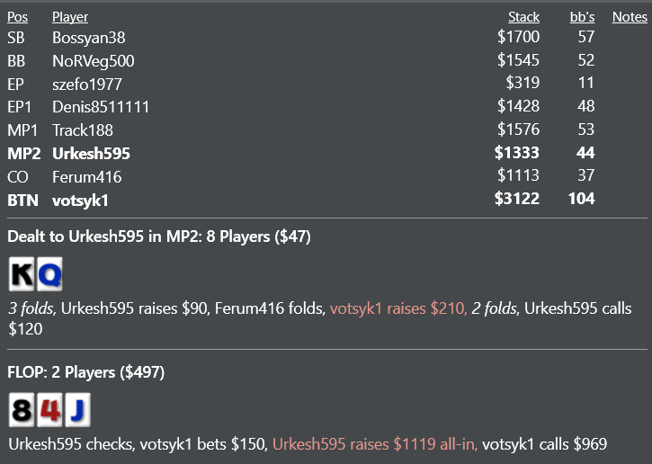Viewport: 652px width, 464px height.
Task: Click the votsyk1 raises $210 action text
Action: click(x=398, y=308)
